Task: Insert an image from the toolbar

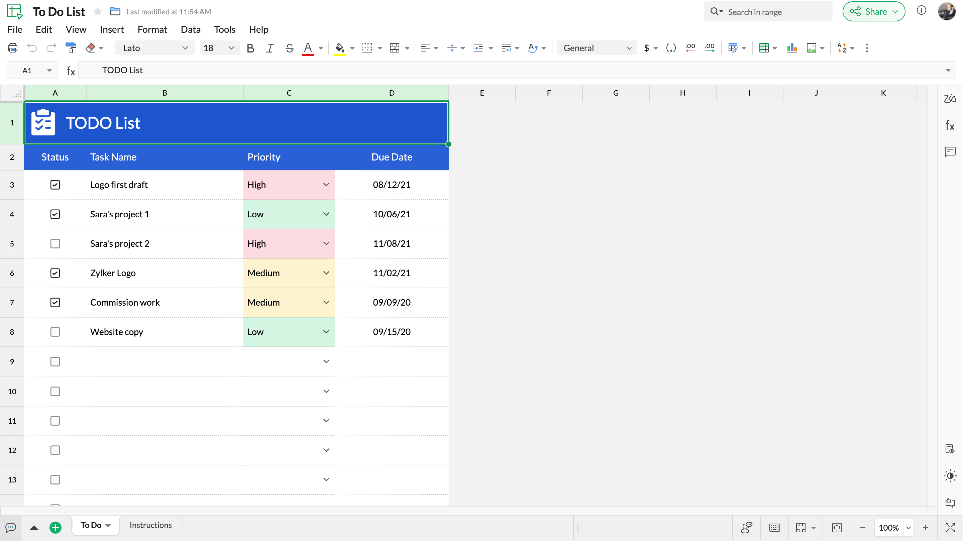Action: click(812, 48)
